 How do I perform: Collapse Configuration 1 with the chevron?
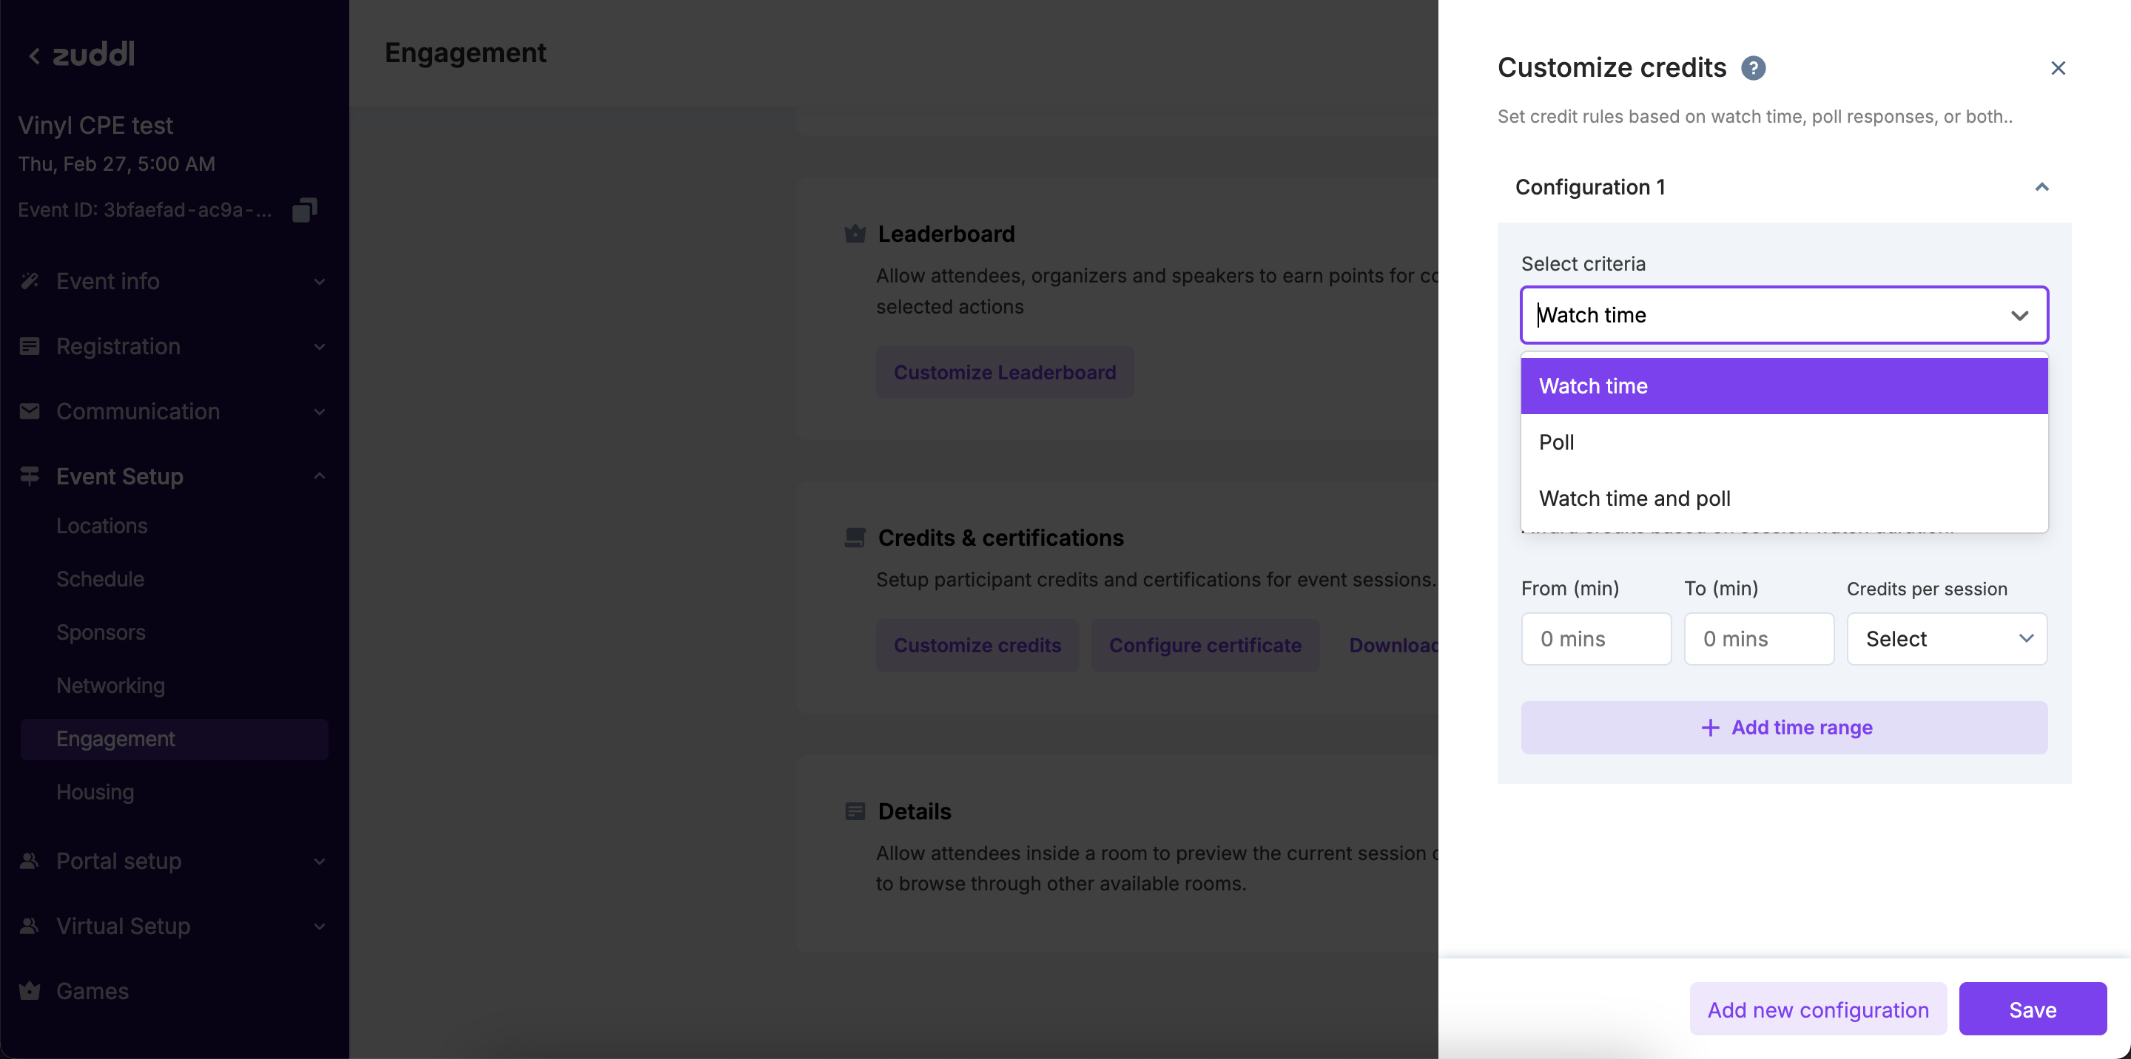click(x=2041, y=188)
